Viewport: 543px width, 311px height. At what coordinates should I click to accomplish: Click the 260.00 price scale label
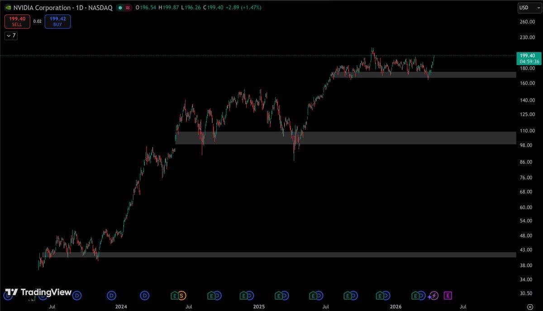528,22
